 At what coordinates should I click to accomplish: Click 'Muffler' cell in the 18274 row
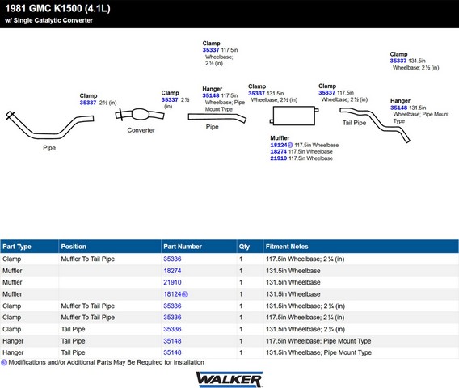click(12, 271)
